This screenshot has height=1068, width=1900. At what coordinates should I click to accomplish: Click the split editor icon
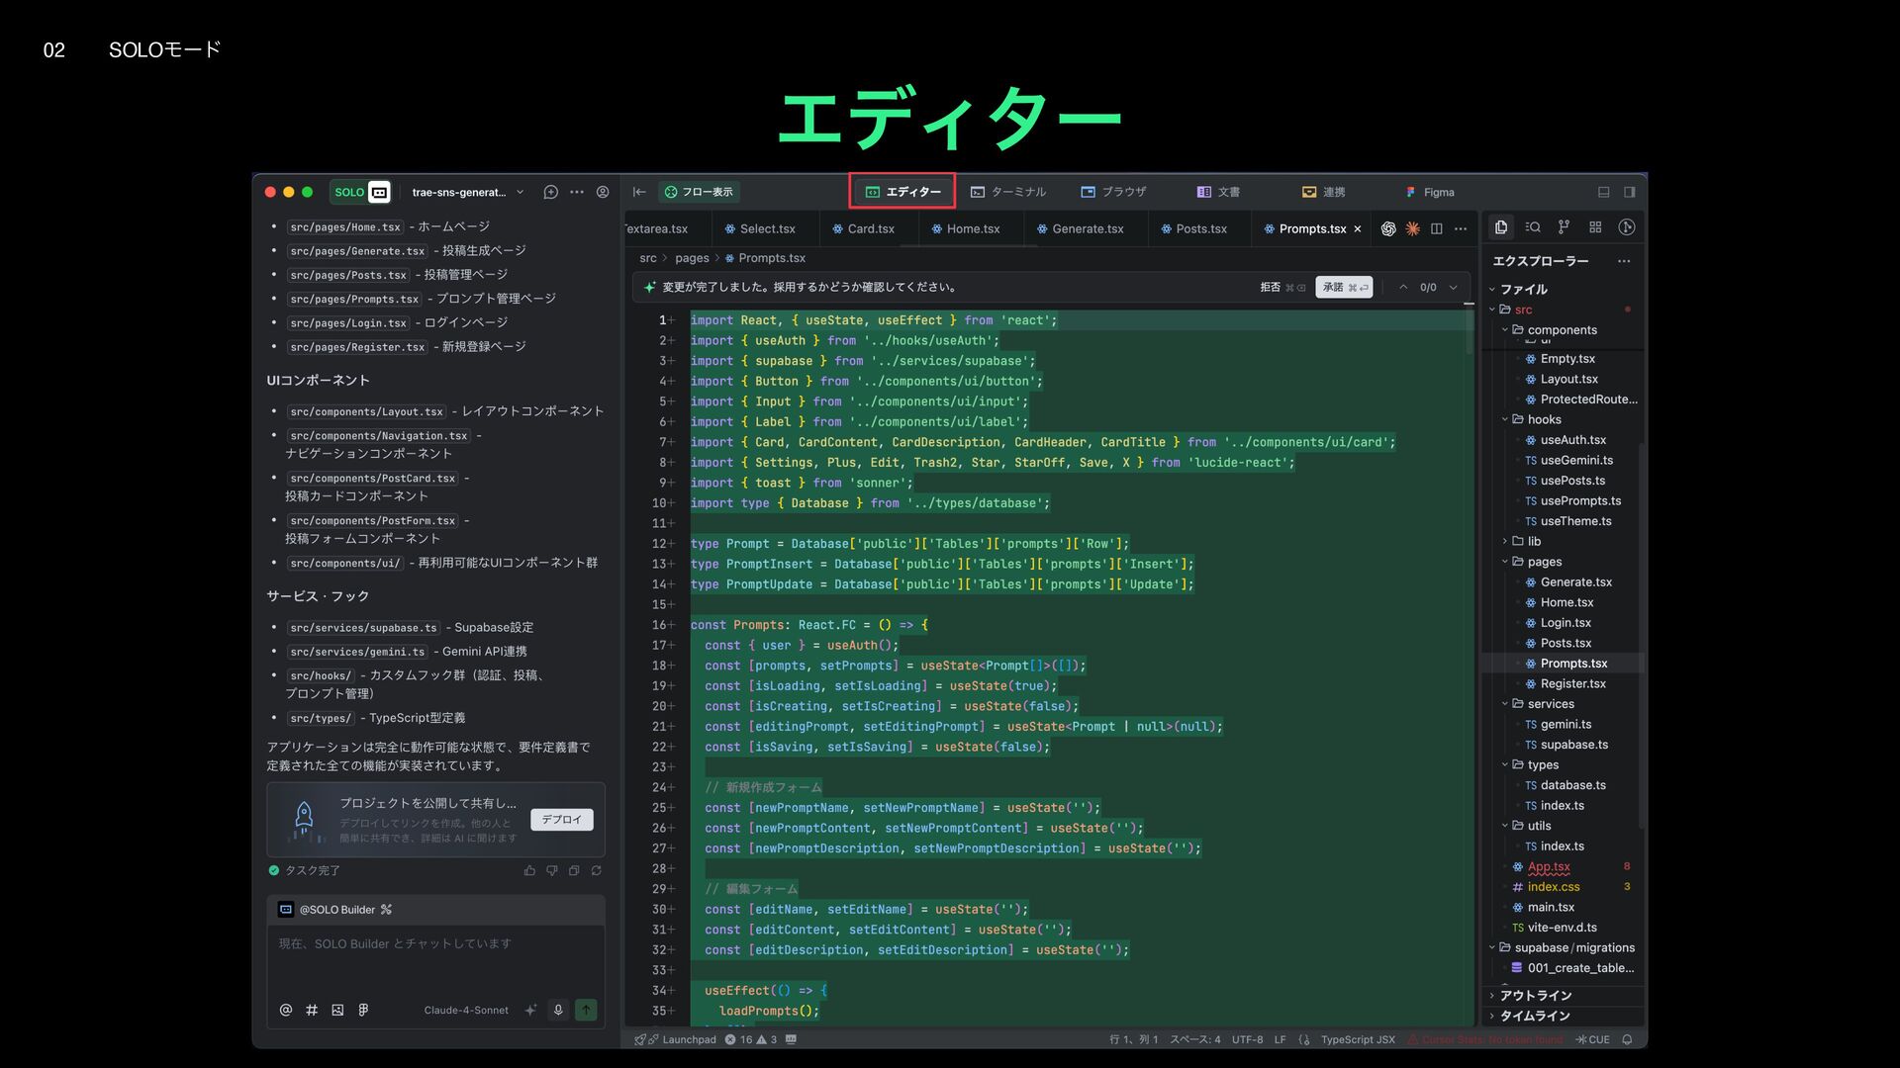pos(1436,228)
